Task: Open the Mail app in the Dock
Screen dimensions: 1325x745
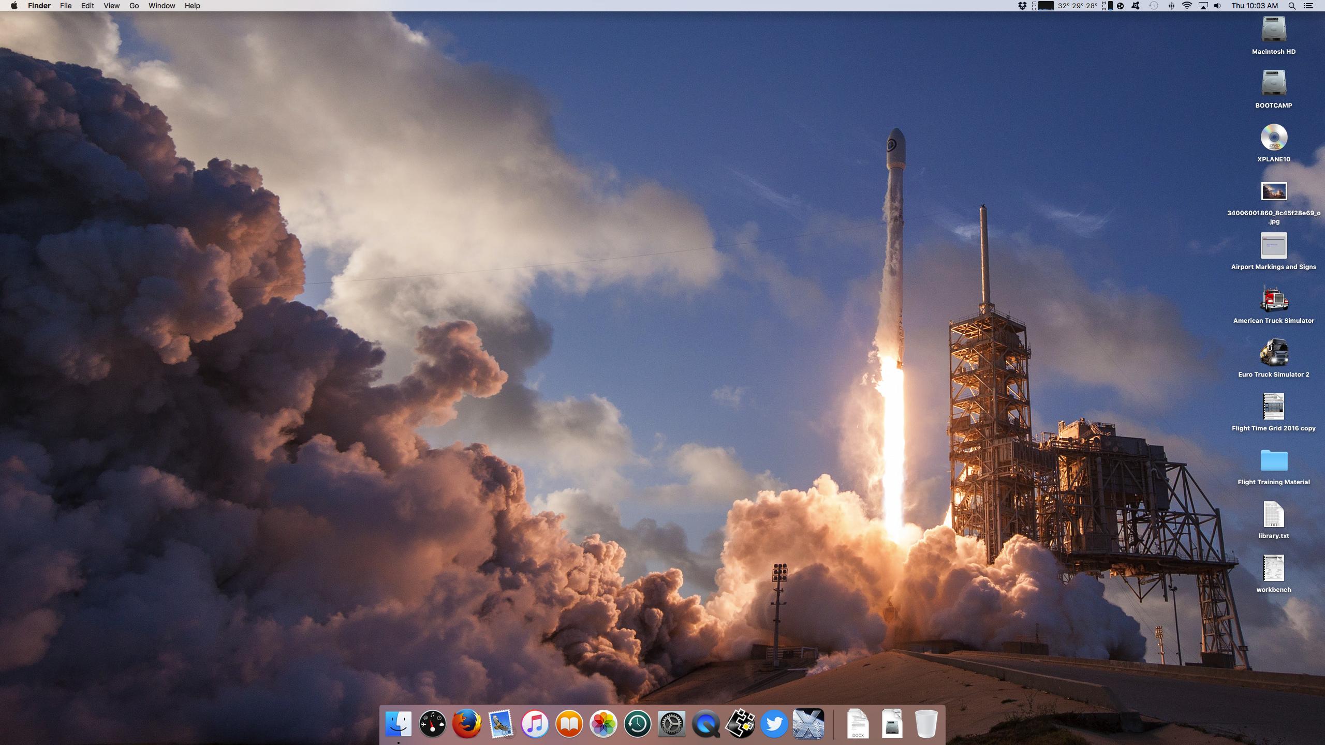Action: (x=501, y=723)
